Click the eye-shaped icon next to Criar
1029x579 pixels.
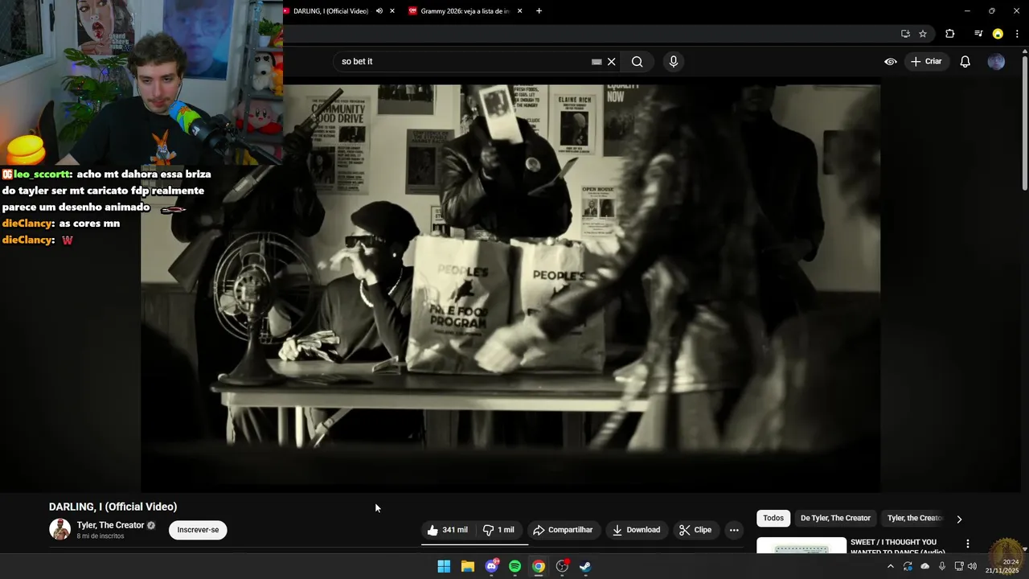[891, 62]
